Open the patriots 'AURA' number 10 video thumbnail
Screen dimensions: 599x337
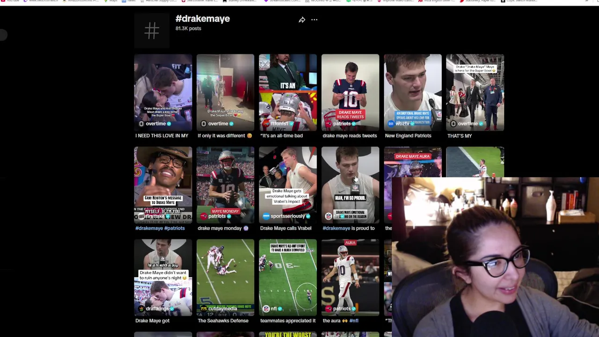point(350,278)
